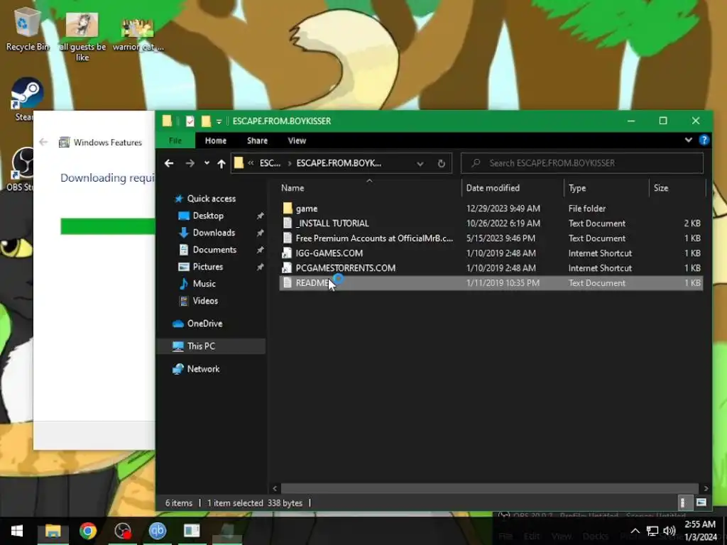Sort files by Size column header
The image size is (727, 545).
point(661,187)
